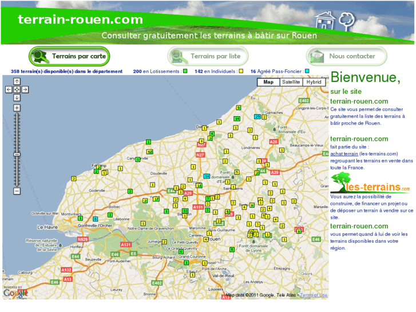
Task: Click the zoom slider handle
Action: (x=17, y=155)
